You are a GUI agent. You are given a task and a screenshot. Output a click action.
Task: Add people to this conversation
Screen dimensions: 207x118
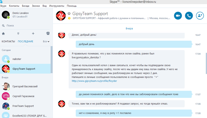pyautogui.click(x=200, y=16)
